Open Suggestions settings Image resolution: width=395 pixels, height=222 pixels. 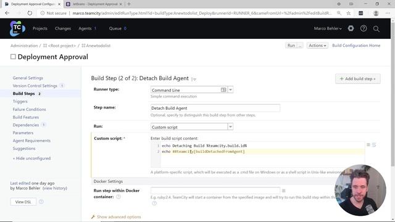point(24,149)
